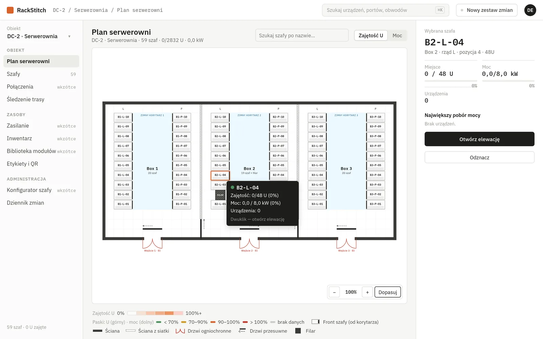The width and height of the screenshot is (543, 339).
Task: Go to Śledzenie trasy
Action: pyautogui.click(x=41, y=99)
